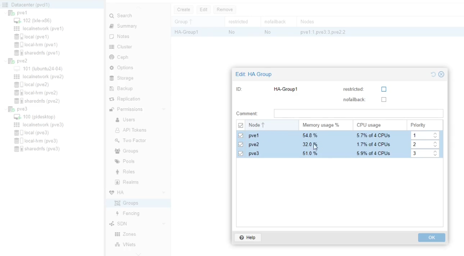Enable the restricted checkbox
Image resolution: width=464 pixels, height=256 pixels.
click(383, 89)
